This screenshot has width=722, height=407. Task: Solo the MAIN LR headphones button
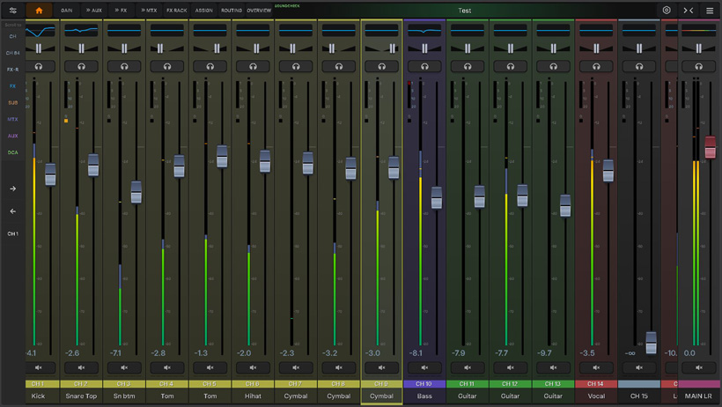coord(698,66)
